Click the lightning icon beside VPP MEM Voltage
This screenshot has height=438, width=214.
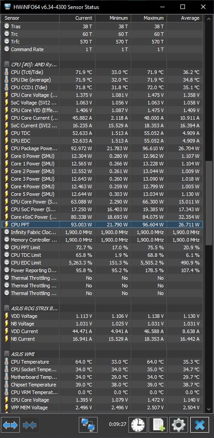(x=7, y=408)
